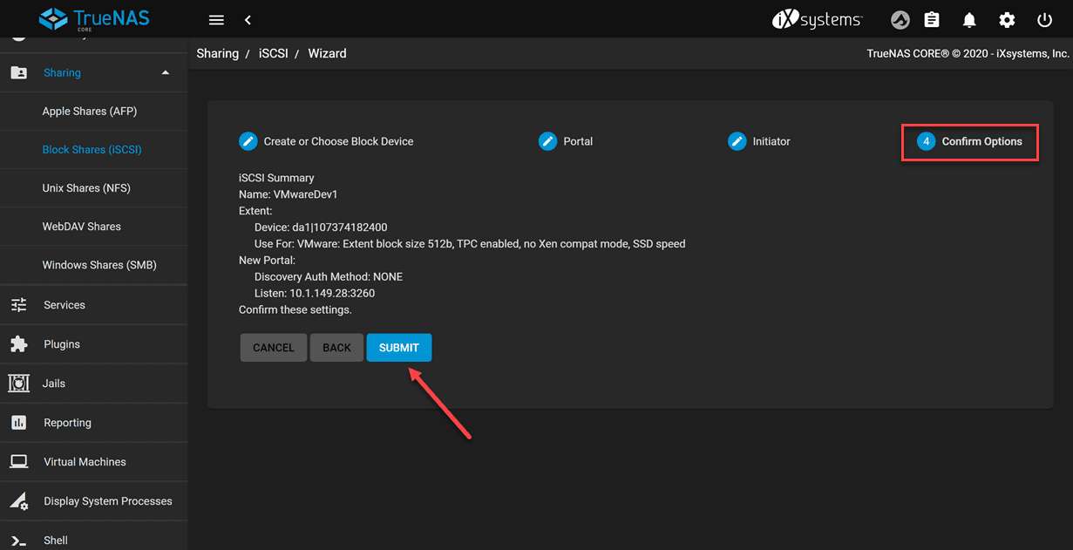The width and height of the screenshot is (1073, 550).
Task: Open the task manager clipboard icon
Action: pyautogui.click(x=932, y=20)
